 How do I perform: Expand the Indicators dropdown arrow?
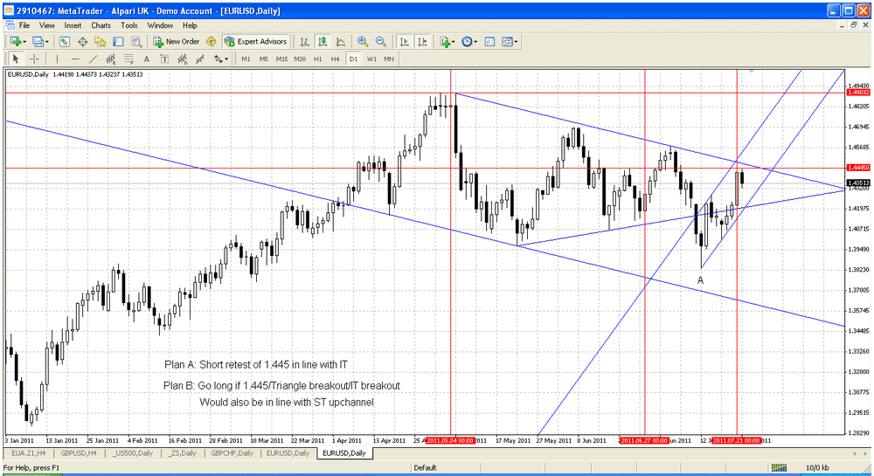[x=454, y=42]
